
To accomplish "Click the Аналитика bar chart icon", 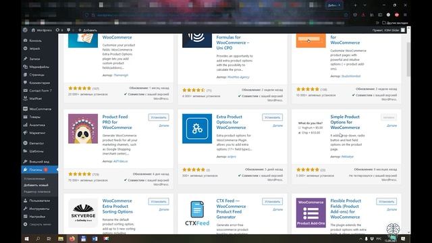I will tap(26, 125).
